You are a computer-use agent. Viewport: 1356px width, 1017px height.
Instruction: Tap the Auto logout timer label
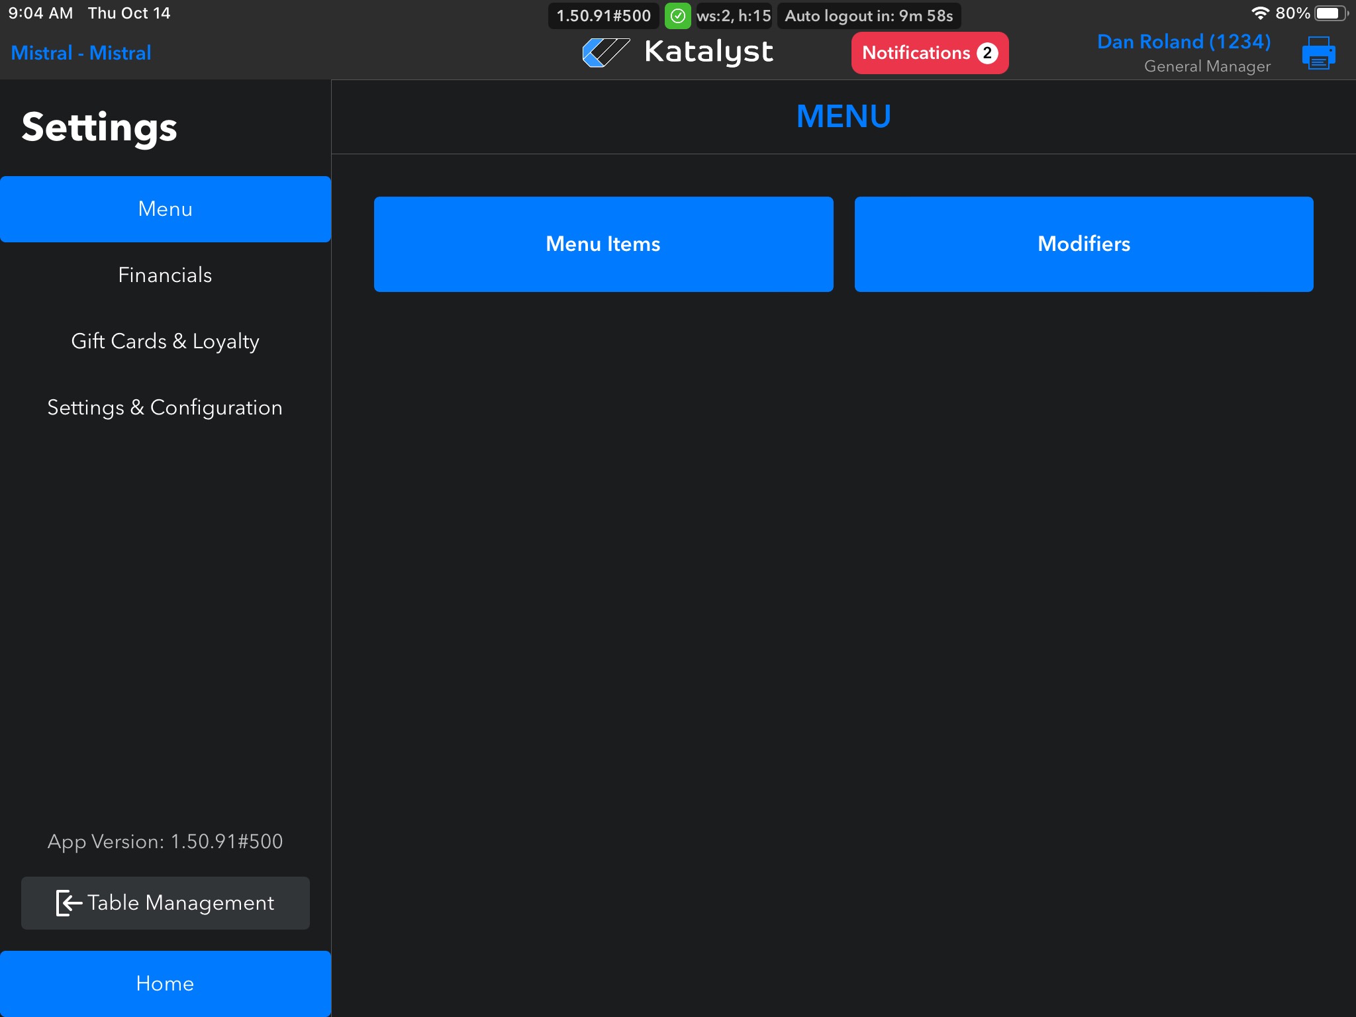(x=869, y=16)
